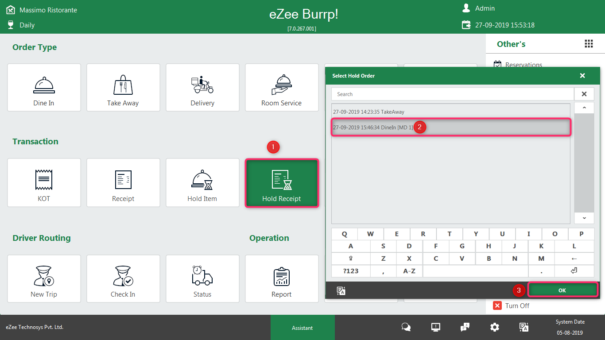Switch keyboard to ?123 symbols
This screenshot has height=340, width=605.
tap(351, 271)
